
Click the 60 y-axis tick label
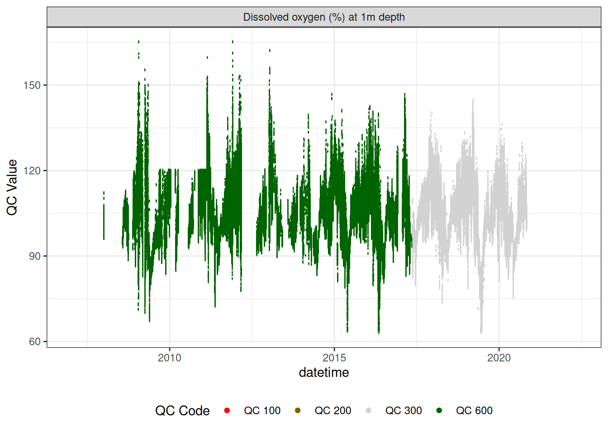34,342
